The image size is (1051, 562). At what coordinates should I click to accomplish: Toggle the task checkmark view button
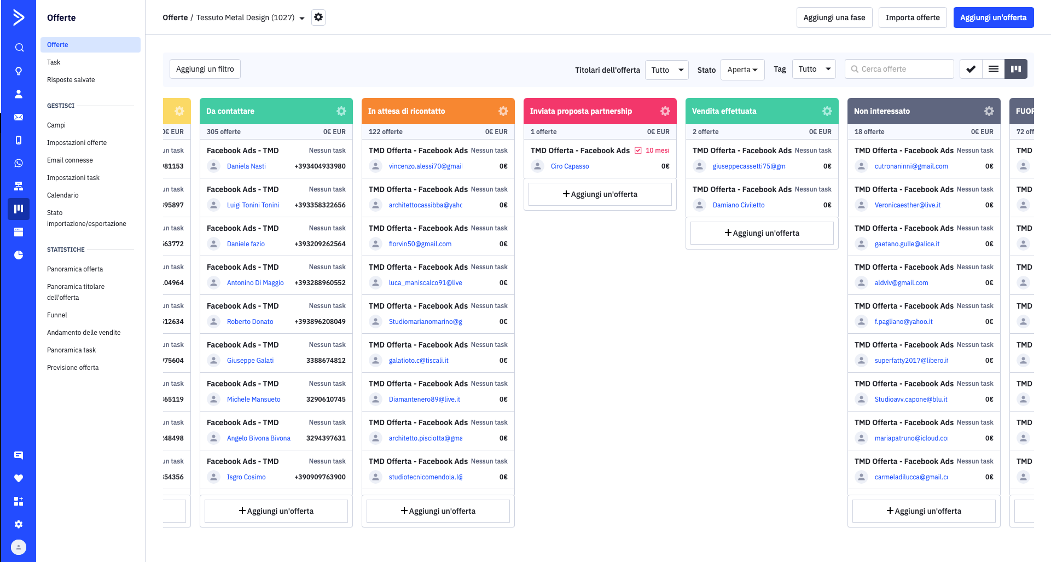pyautogui.click(x=971, y=69)
